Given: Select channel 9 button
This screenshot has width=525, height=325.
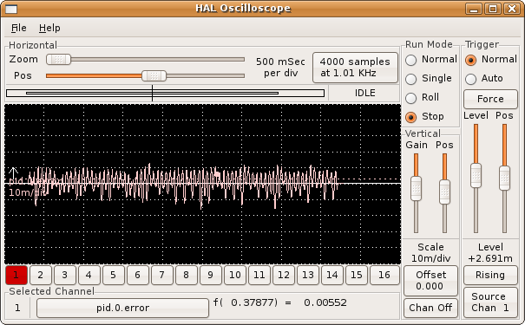Looking at the screenshot, I should tap(210, 276).
